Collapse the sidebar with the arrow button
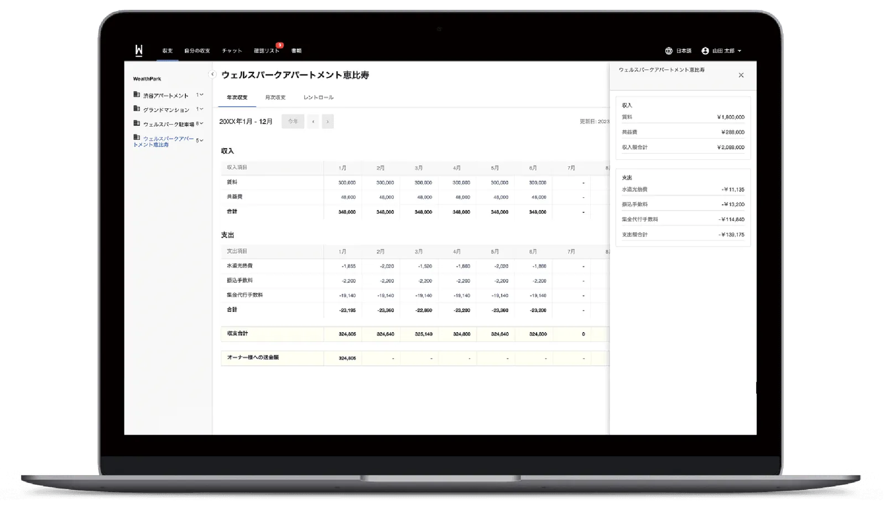The image size is (885, 525). (x=212, y=74)
